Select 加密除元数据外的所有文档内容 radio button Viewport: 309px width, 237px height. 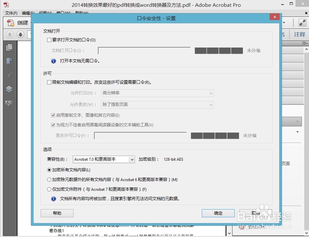49,179
